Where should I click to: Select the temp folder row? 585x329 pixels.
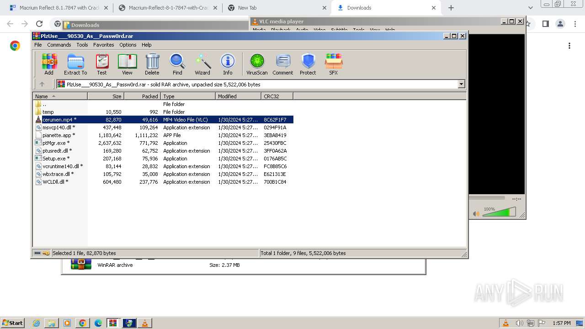pos(163,112)
